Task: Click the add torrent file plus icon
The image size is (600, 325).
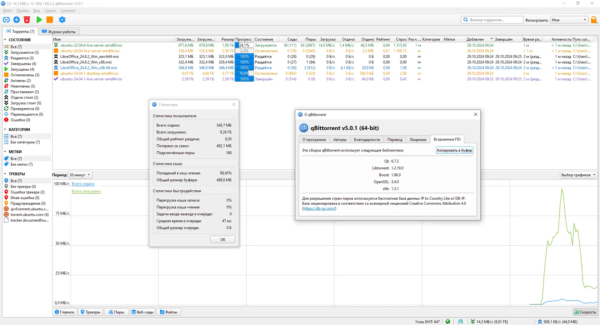Action: tap(17, 20)
